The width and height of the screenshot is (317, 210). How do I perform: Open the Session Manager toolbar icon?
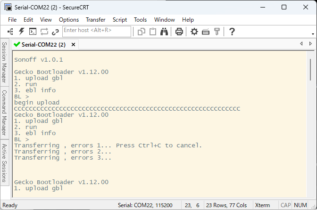[10, 32]
